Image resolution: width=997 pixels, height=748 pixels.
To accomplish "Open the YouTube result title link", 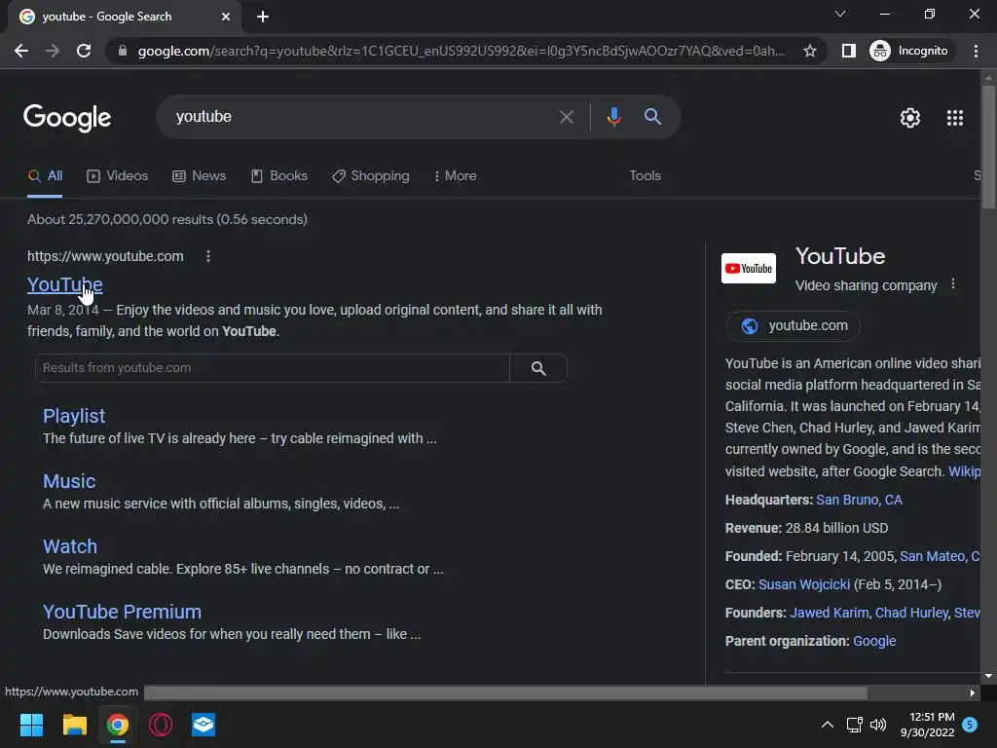I will click(x=65, y=285).
